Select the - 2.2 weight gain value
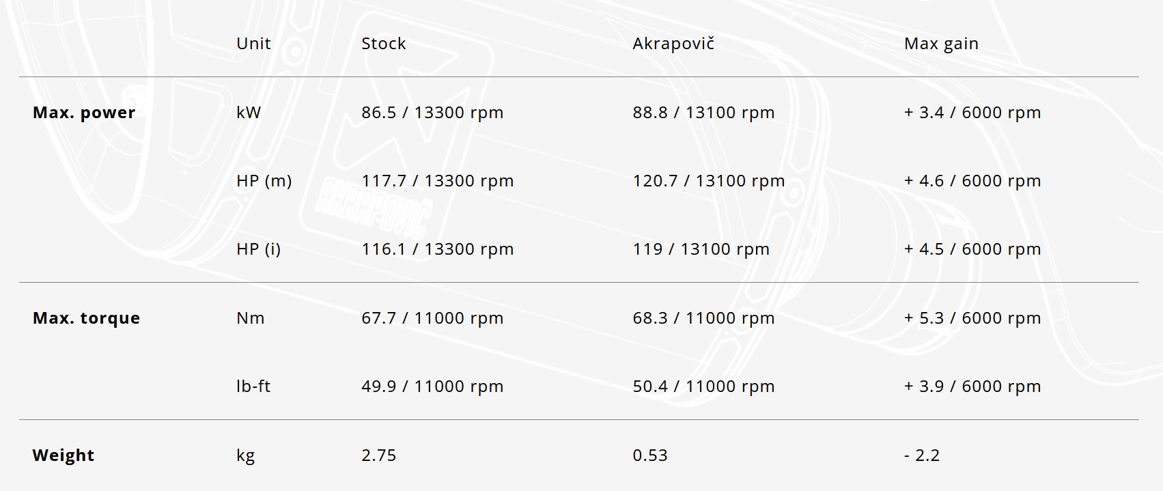Screen dimensions: 1163x491 pyautogui.click(x=921, y=455)
